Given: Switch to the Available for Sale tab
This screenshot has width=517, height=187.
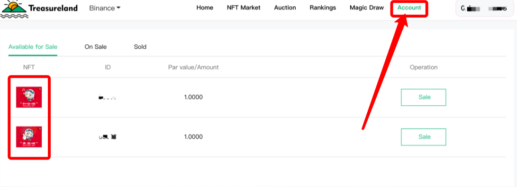Looking at the screenshot, I should click(x=33, y=47).
